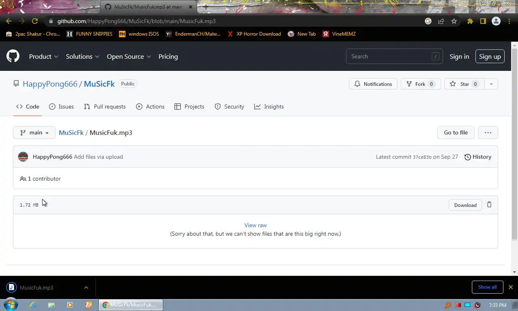Show all downloads
This screenshot has width=518, height=311.
(487, 287)
